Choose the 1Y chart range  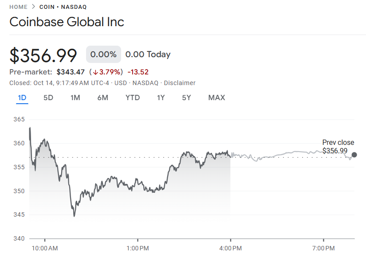[161, 97]
